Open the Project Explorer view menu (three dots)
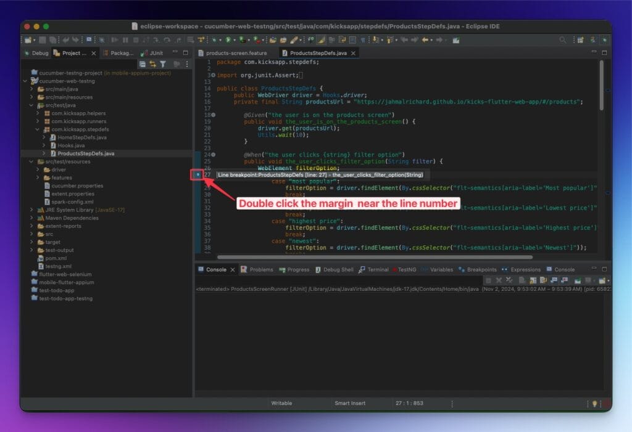Viewport: 632px width, 432px height. pyautogui.click(x=187, y=64)
